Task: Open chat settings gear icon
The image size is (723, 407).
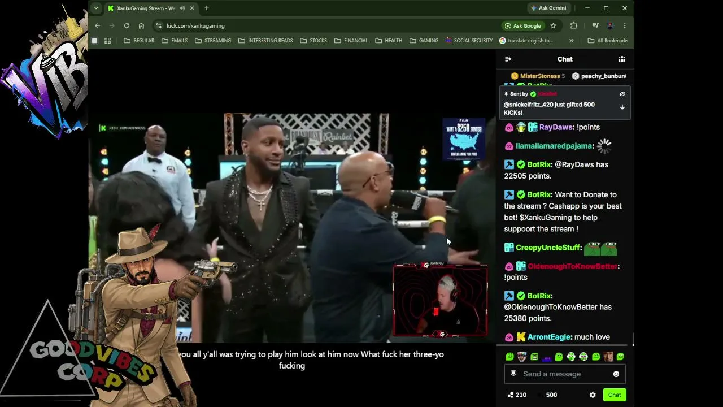Action: 593,395
